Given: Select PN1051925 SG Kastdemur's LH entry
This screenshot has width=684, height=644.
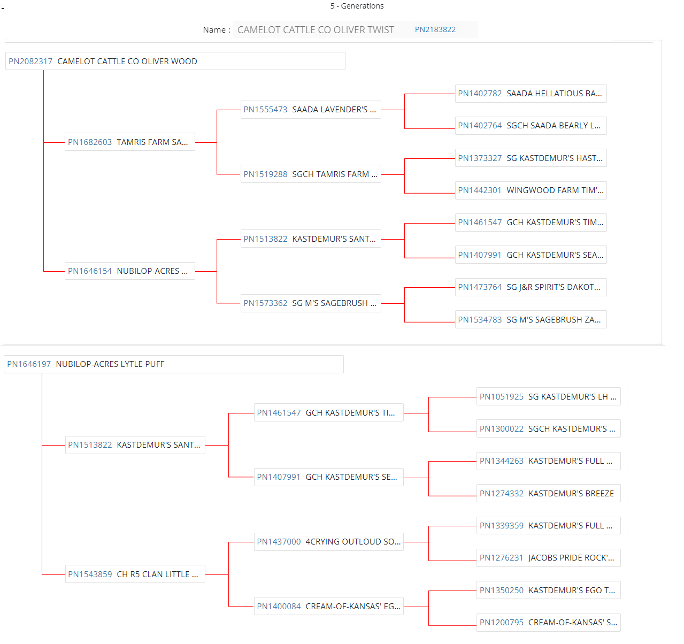Looking at the screenshot, I should [502, 397].
